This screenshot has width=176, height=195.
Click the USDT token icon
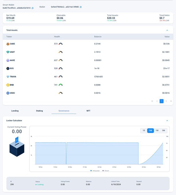[x=8, y=52]
